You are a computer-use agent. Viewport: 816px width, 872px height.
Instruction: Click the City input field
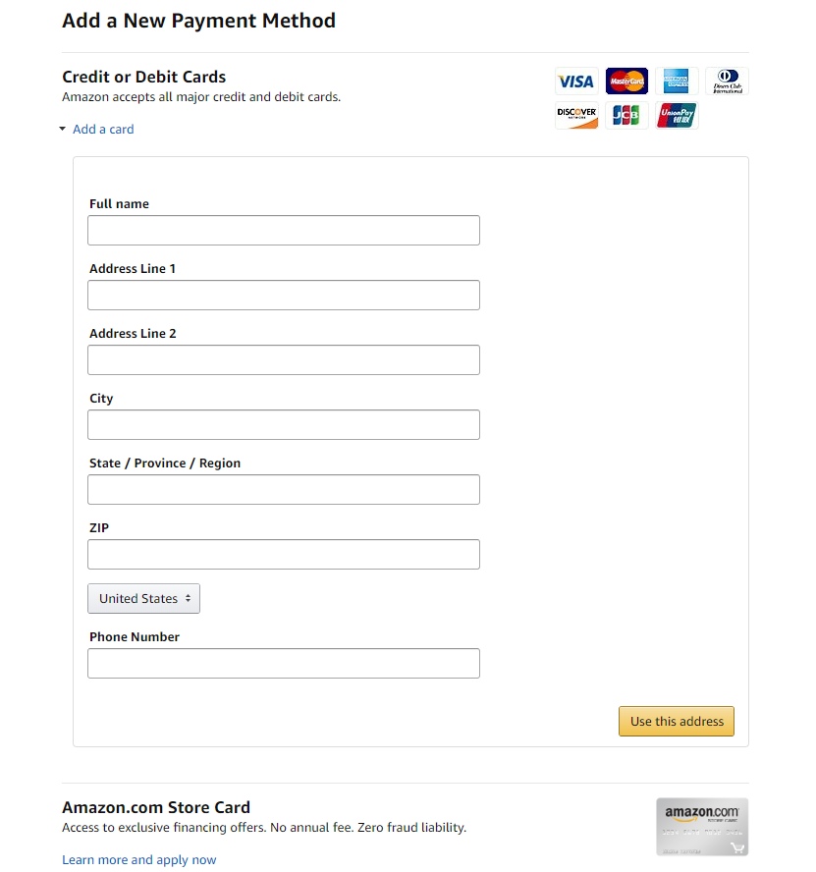click(284, 425)
